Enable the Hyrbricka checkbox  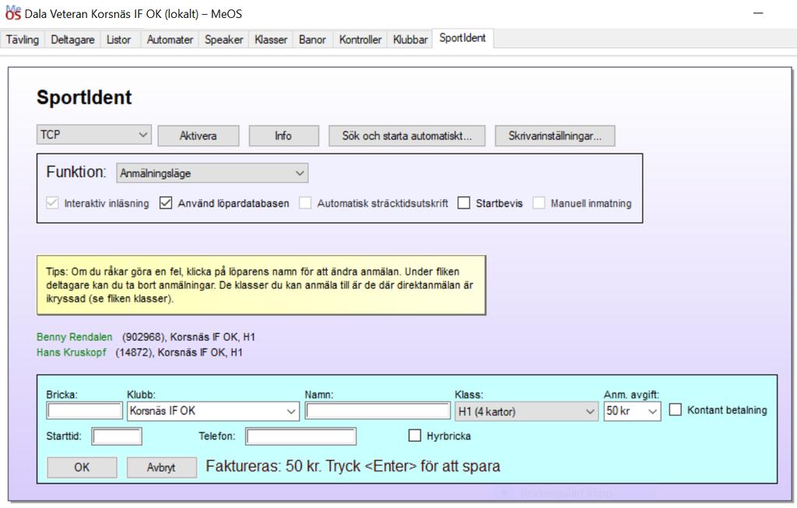[x=415, y=436]
